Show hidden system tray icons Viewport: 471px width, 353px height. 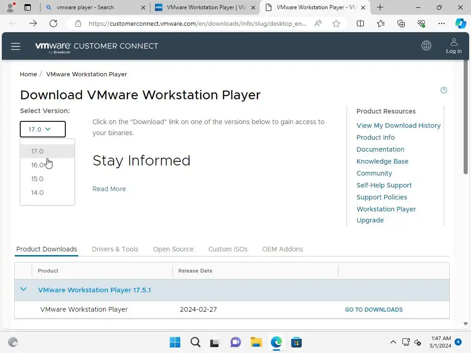tap(393, 342)
